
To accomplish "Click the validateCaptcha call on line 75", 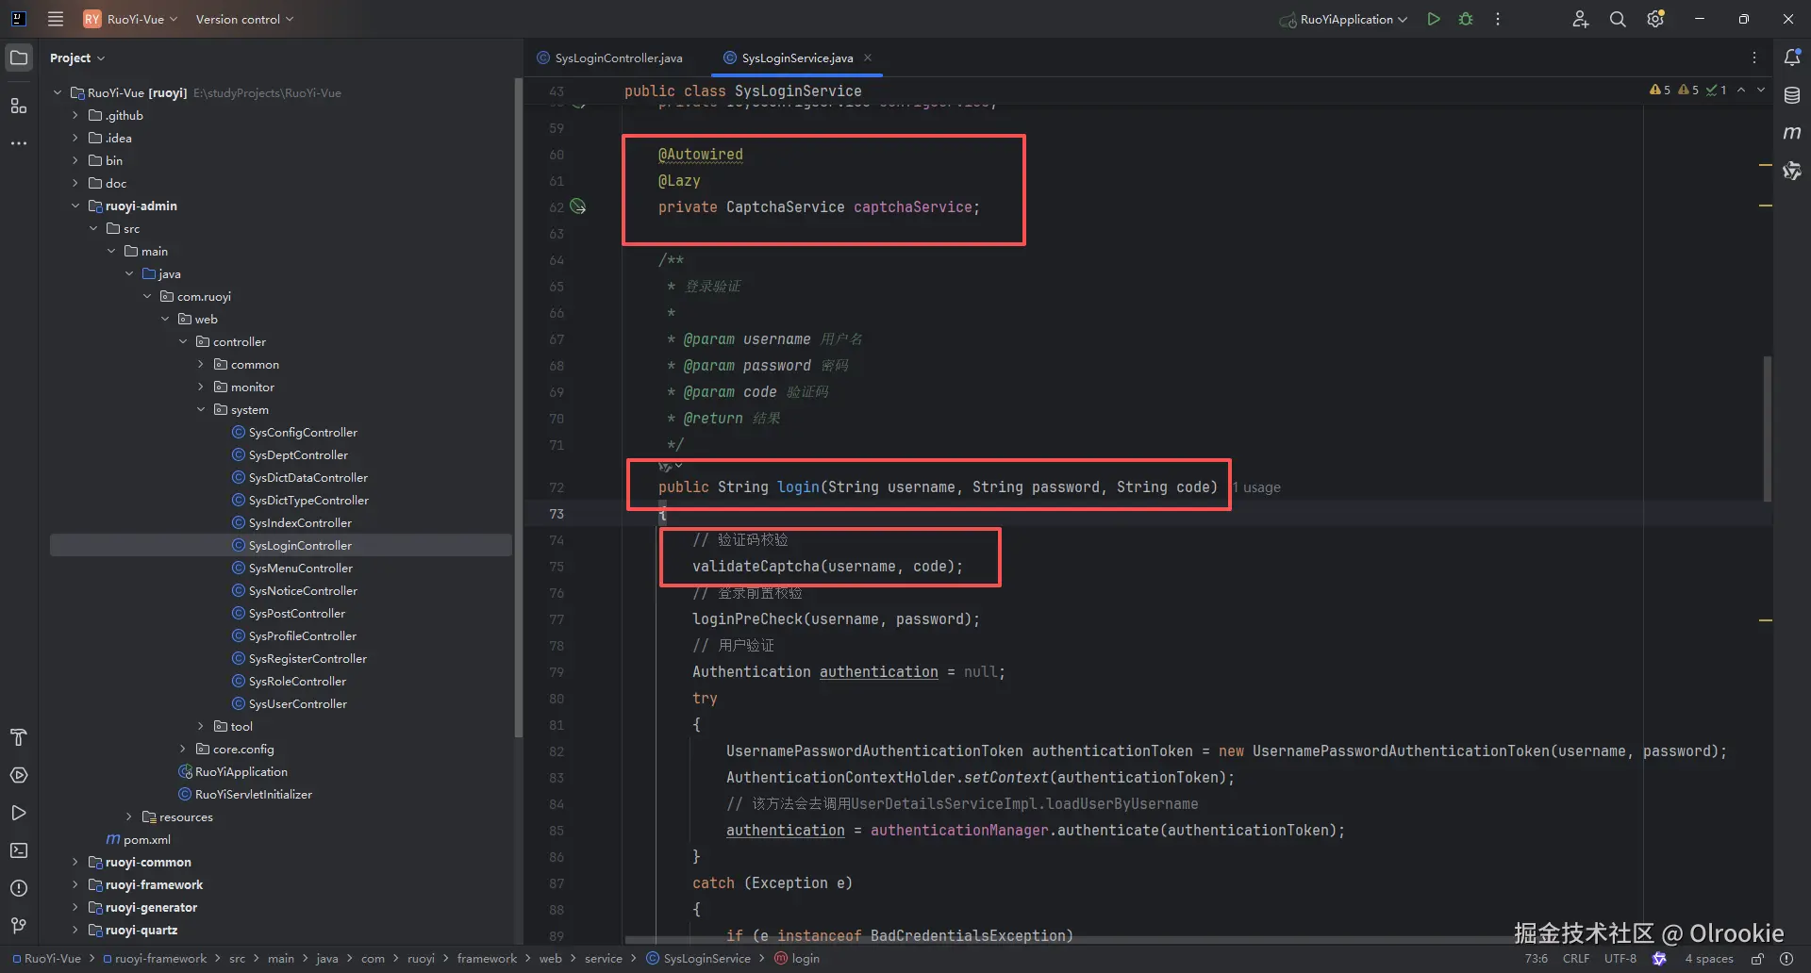I will 827,567.
